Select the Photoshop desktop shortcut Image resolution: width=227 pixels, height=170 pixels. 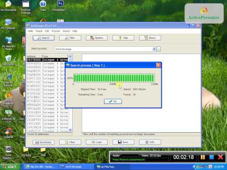coord(61,6)
